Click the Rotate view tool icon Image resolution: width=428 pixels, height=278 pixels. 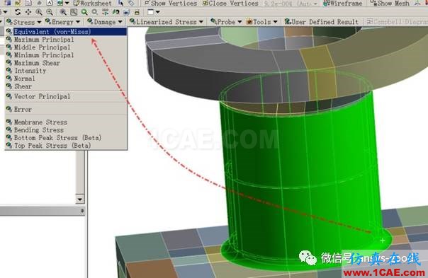18,12
